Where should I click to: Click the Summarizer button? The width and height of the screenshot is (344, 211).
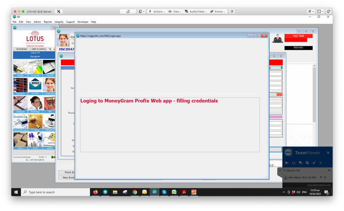click(x=21, y=49)
